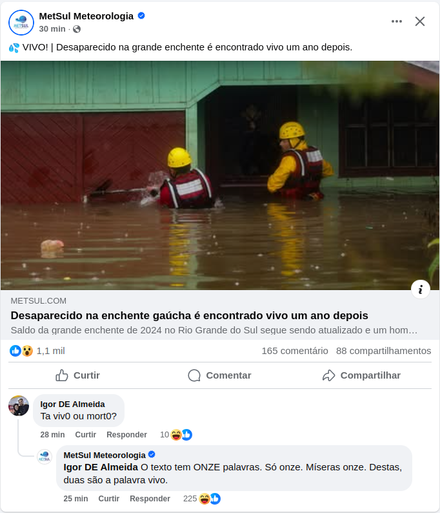The width and height of the screenshot is (440, 513).
Task: Open the three-dot post options menu
Action: point(397,21)
